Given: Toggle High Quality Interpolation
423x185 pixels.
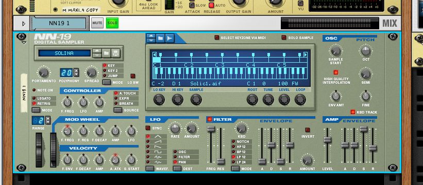Looking at the screenshot, I should [336, 72].
